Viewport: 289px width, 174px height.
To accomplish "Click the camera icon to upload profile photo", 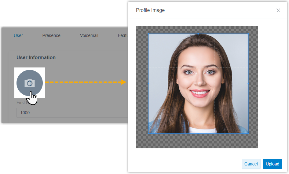I will 29,83.
